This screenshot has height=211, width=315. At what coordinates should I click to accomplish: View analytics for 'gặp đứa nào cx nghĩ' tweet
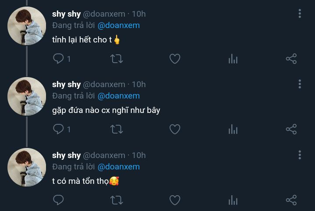point(233,129)
